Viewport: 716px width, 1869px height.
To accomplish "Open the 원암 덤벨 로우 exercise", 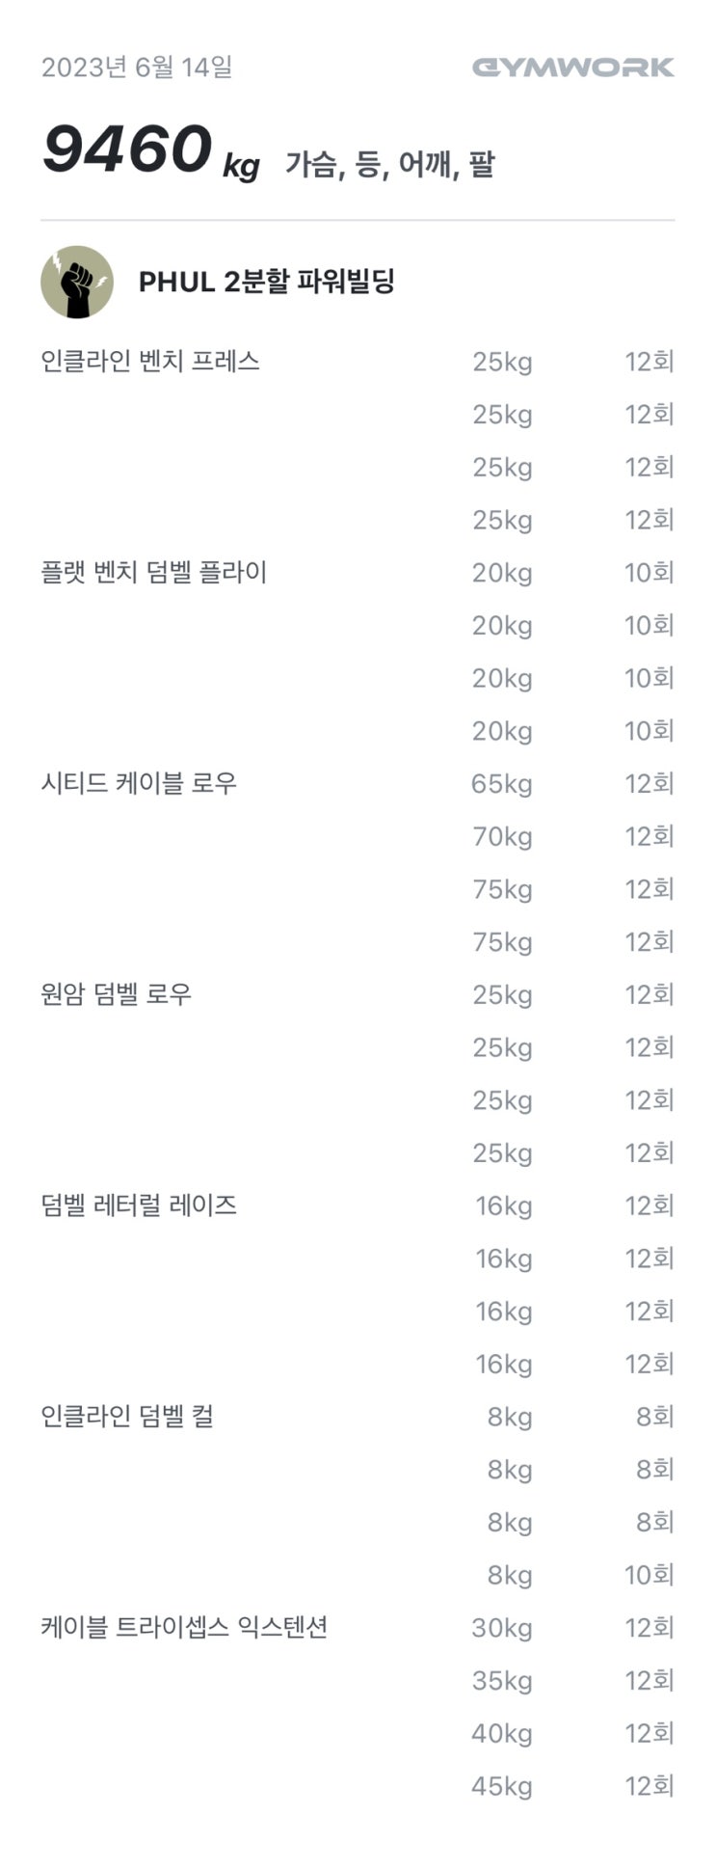I will pyautogui.click(x=117, y=994).
